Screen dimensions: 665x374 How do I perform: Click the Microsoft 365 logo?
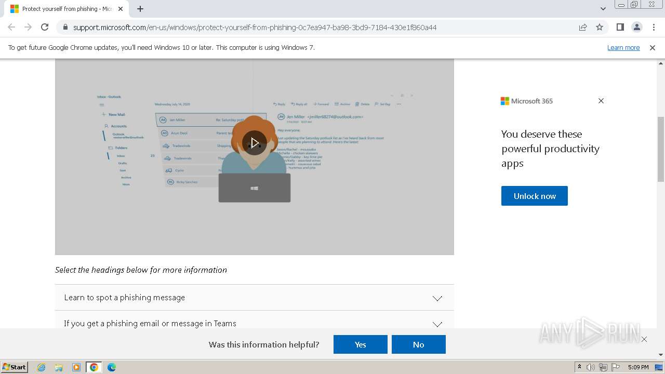tap(527, 101)
